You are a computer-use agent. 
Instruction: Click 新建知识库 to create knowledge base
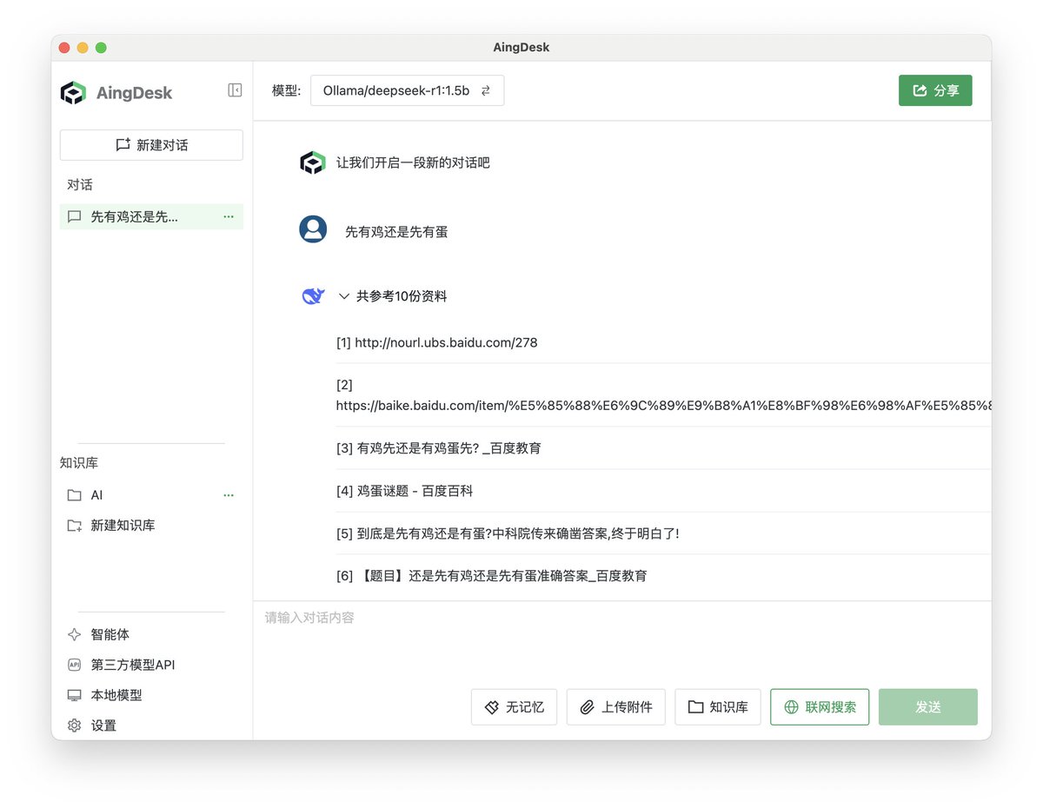point(123,526)
